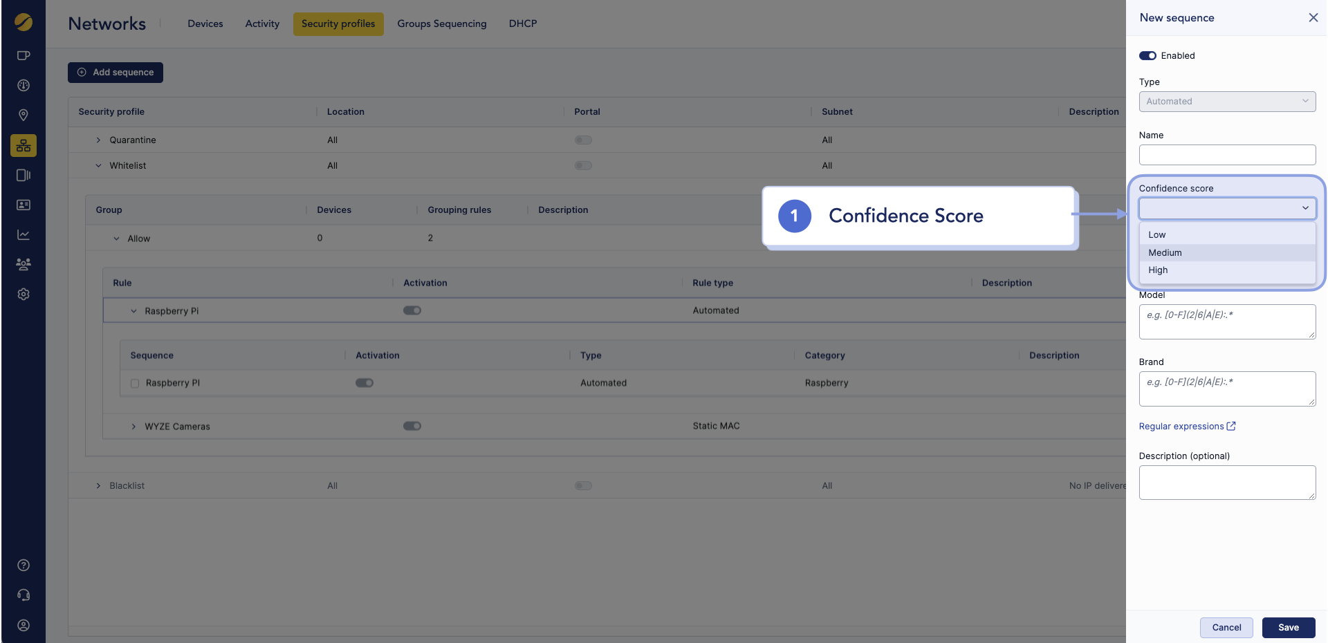Open the help question mark icon

click(x=24, y=565)
